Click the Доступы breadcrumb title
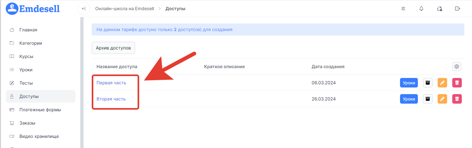Image resolution: width=472 pixels, height=148 pixels. coord(175,9)
